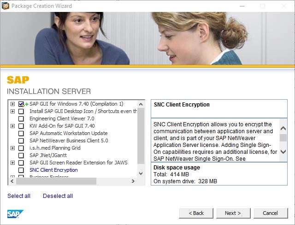The height and width of the screenshot is (225, 295).
Task: Click the On system drive 328 MB text
Action: pos(185,181)
